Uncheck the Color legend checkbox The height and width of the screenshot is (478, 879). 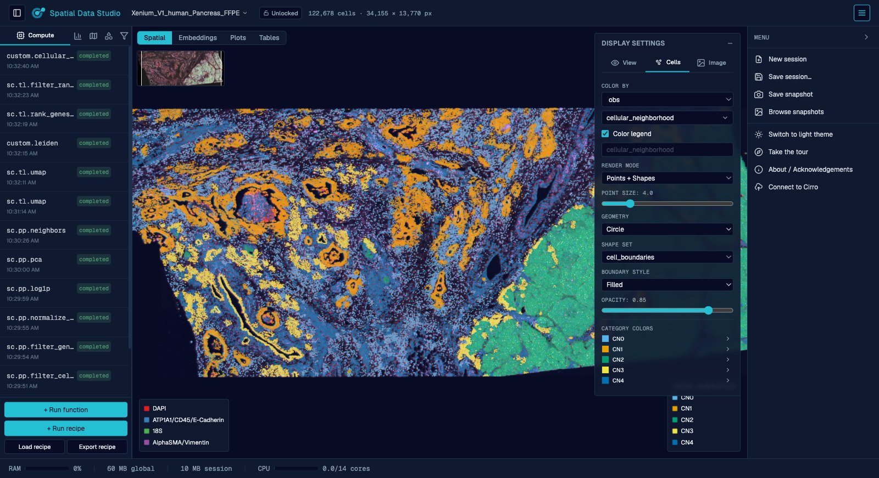[605, 133]
